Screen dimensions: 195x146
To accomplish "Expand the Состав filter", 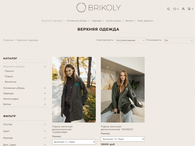I will coord(45,124).
